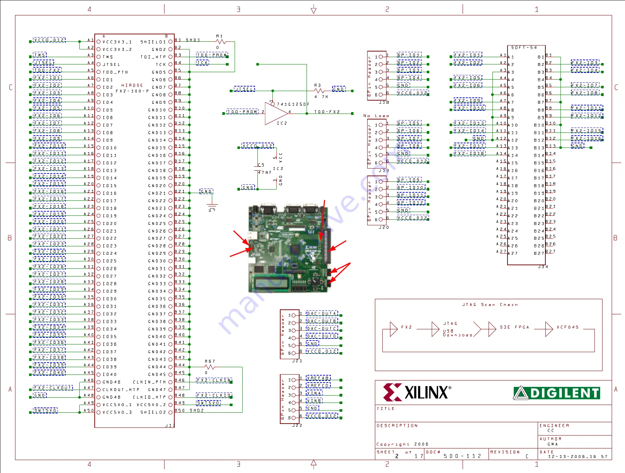
Task: Select the TDO-FX2 label at IC2 output
Action: click(327, 112)
